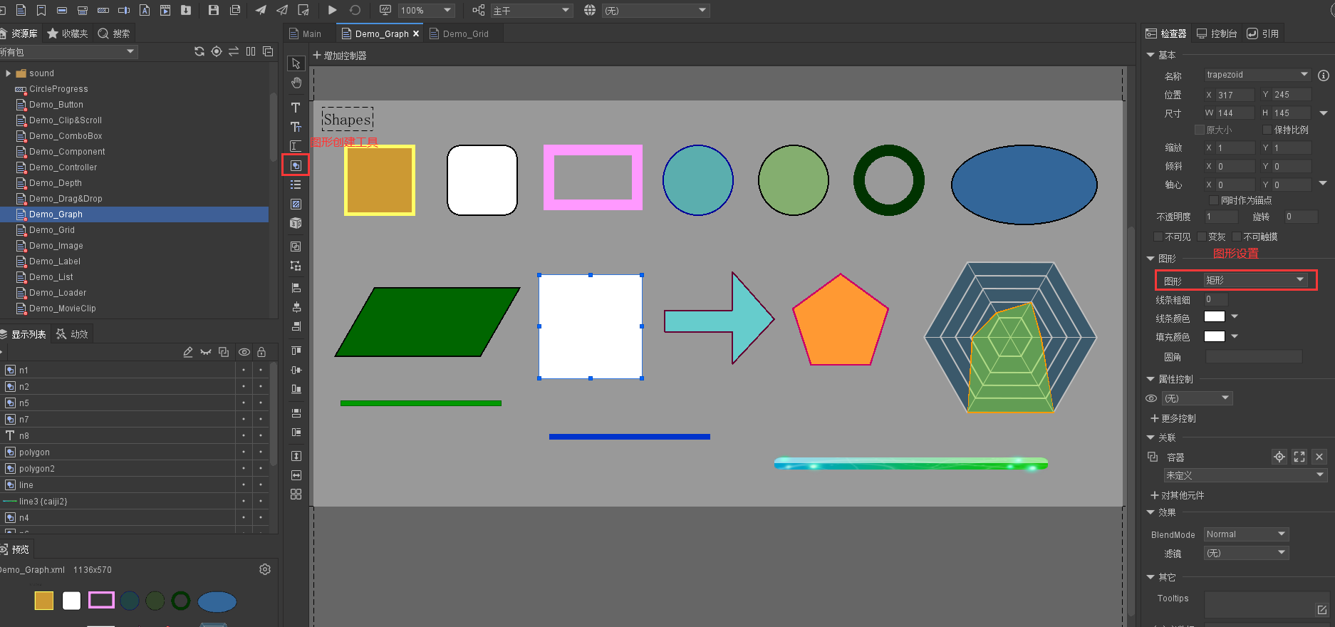Click the info icon beside name field
Viewport: 1335px width, 627px height.
point(1323,75)
